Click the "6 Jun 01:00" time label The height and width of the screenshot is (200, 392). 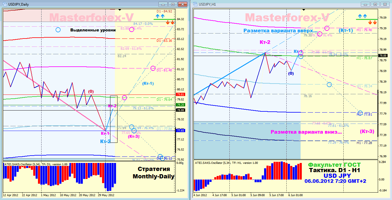(x=295, y=195)
